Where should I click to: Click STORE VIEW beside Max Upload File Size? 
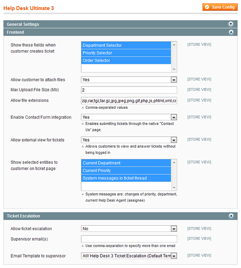(x=199, y=90)
